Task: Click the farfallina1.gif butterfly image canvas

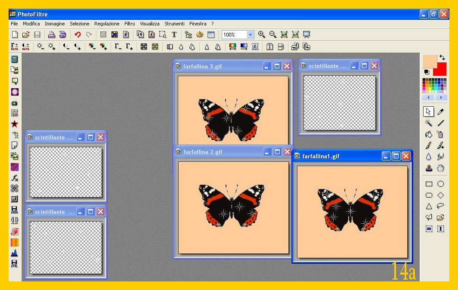Action: tap(352, 212)
